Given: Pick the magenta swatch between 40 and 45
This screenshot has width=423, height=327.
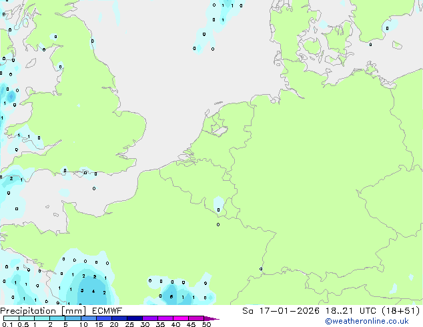Looking at the screenshot, I should 181,318.
